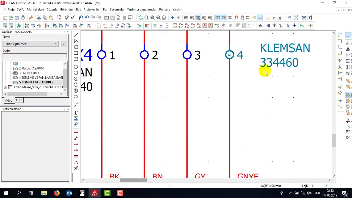This screenshot has height=198, width=352.
Task: Click the delete selection area icon
Action: pyautogui.click(x=59, y=18)
